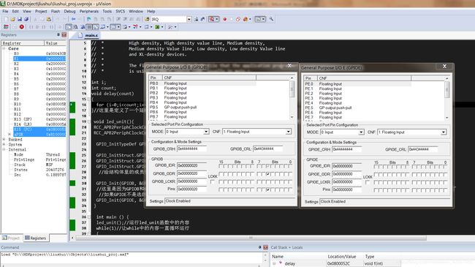
Task: Click the Step Out icon
Action: (x=44, y=27)
